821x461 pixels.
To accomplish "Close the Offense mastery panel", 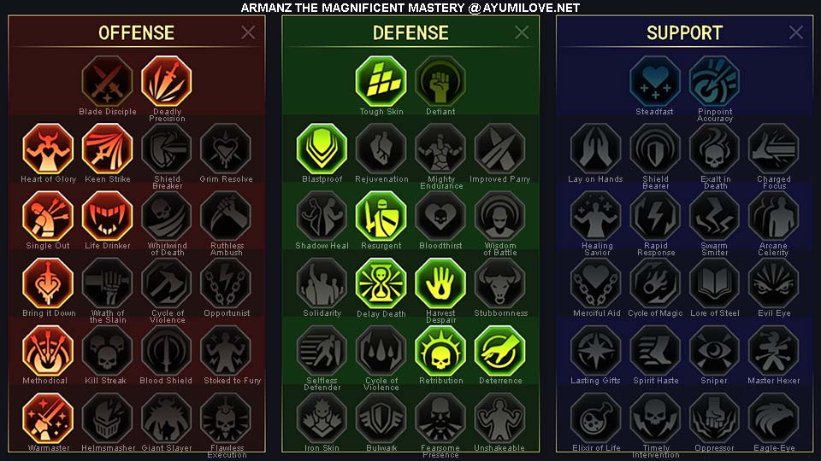I will 248,32.
